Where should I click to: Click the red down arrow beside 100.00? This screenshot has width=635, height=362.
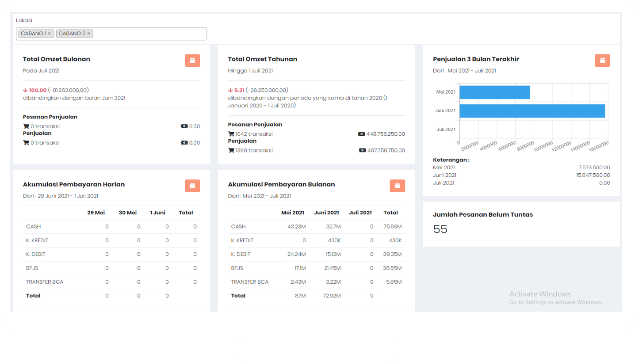tap(25, 90)
